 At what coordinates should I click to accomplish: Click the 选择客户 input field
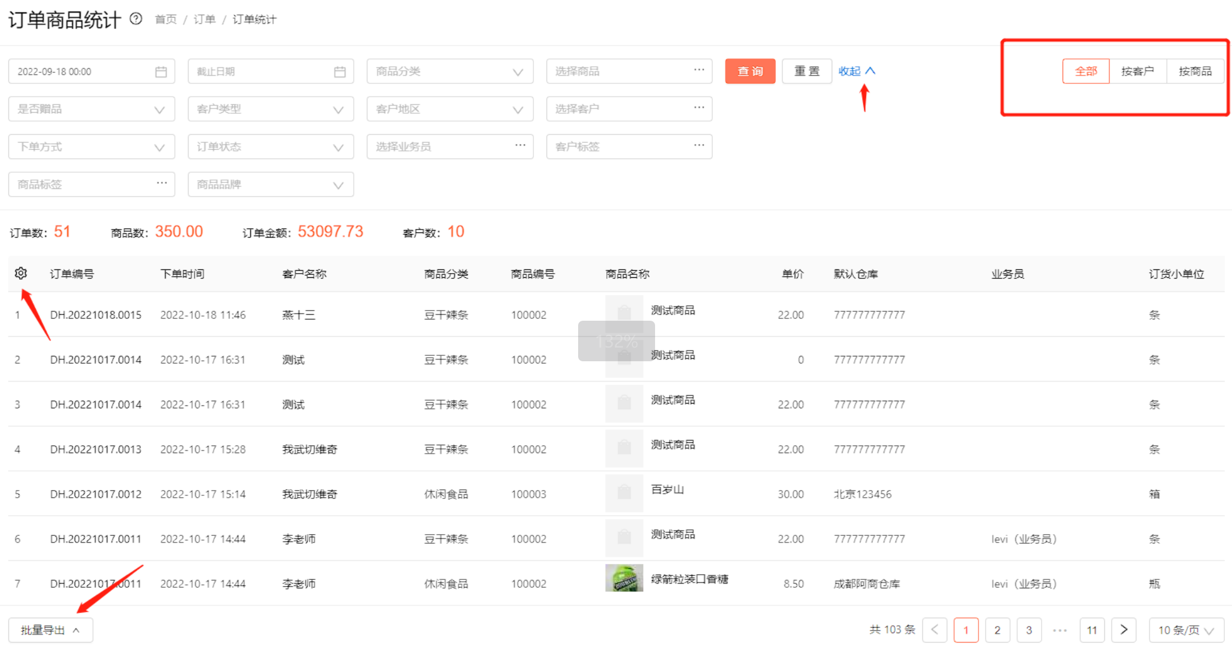tap(629, 109)
